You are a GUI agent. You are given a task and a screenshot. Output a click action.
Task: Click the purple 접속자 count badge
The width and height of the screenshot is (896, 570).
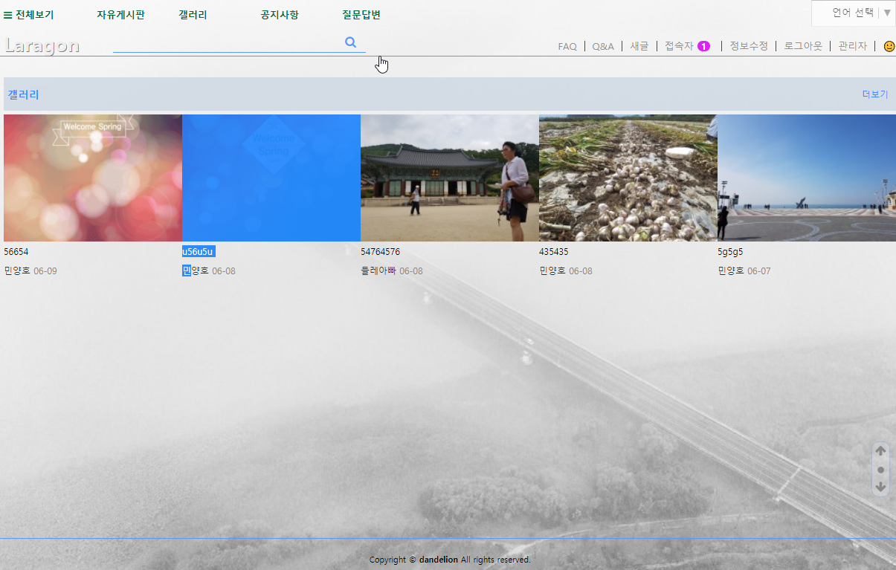[x=703, y=46]
